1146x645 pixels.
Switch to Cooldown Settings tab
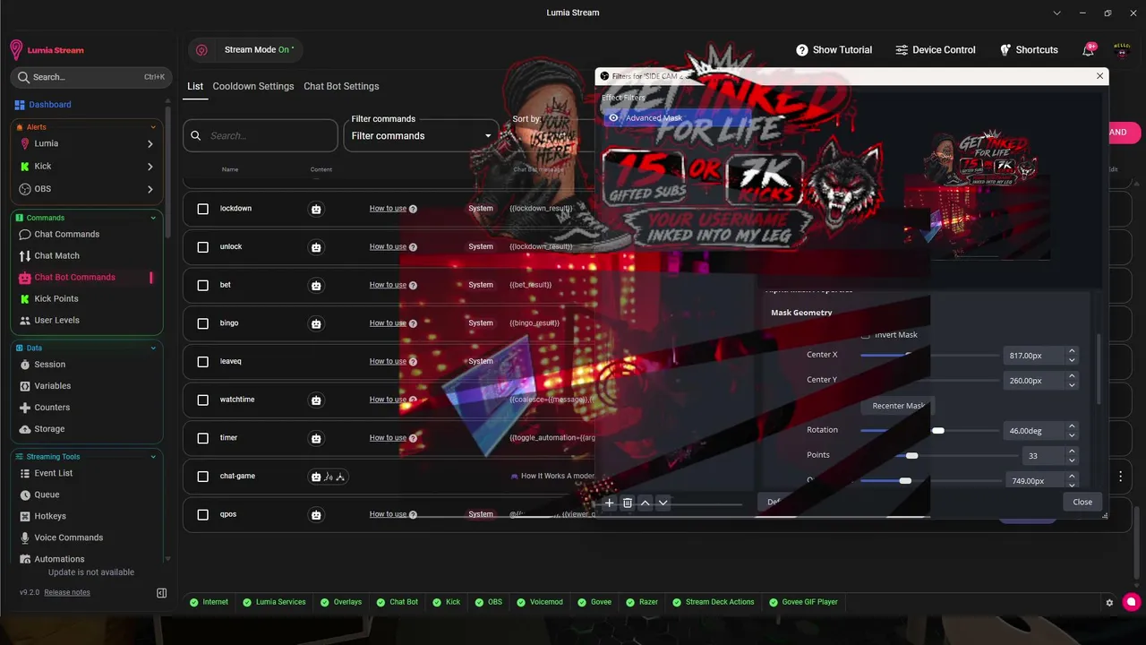point(253,87)
